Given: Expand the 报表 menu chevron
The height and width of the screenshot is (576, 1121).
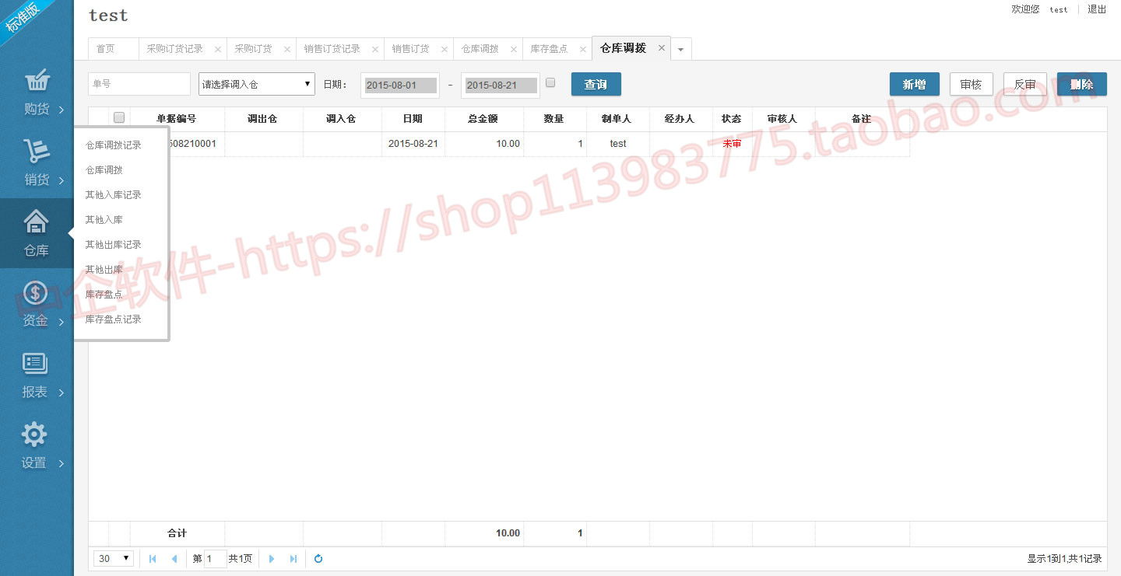Looking at the screenshot, I should [x=61, y=393].
